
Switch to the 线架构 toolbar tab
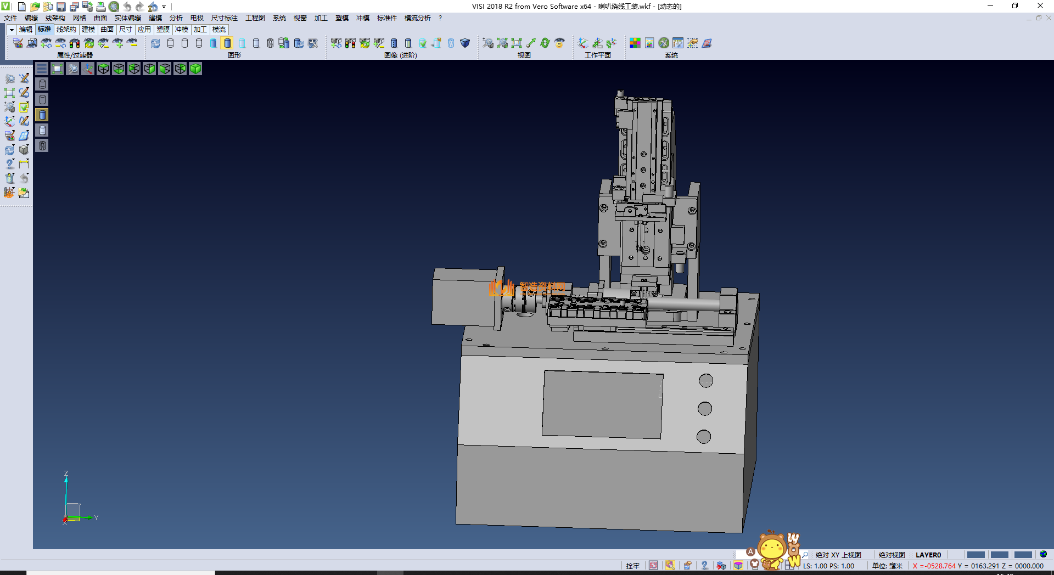click(66, 30)
